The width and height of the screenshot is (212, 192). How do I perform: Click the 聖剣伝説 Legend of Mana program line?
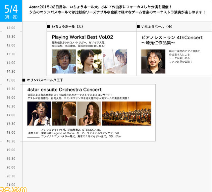[80, 133]
